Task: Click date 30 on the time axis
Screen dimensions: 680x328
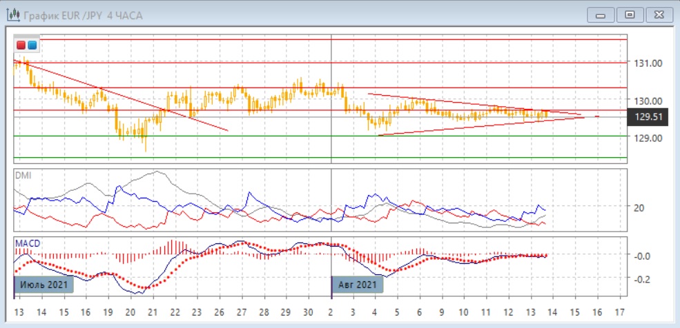Action: 308,311
